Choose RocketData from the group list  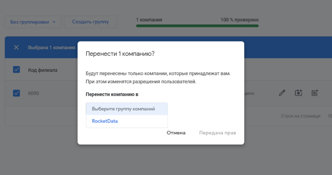(x=105, y=121)
